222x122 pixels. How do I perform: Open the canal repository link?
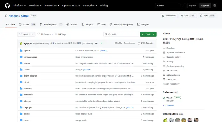[x=25, y=16]
